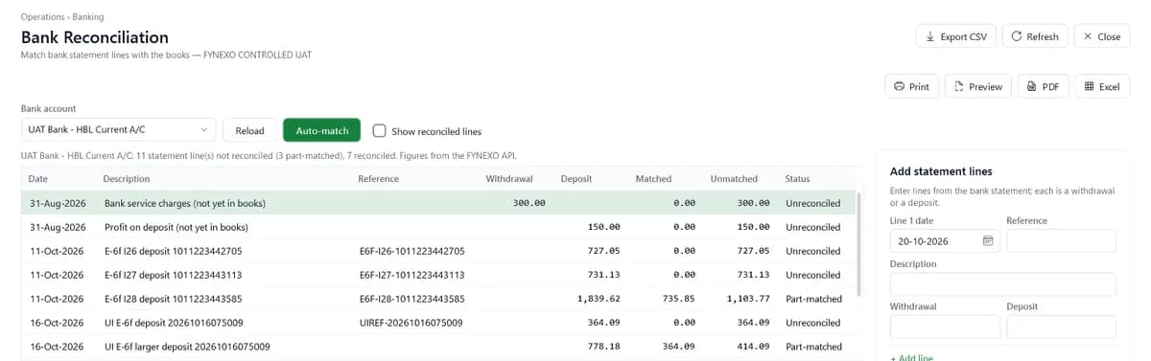Screen dimensions: 1151x361
Task: Click the 778.18 deposit amount
Action: pyautogui.click(x=603, y=347)
